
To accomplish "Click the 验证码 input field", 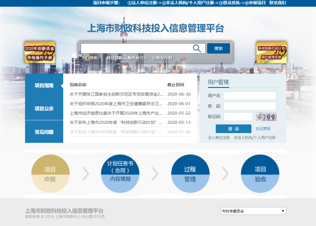I will [238, 117].
